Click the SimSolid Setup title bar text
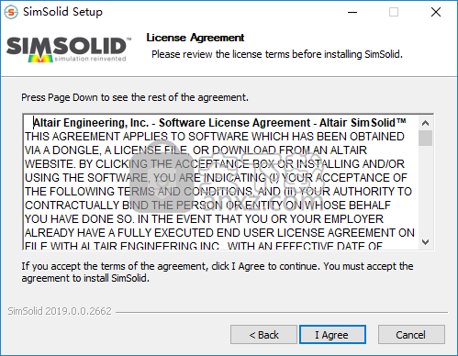The image size is (458, 356). (x=62, y=12)
